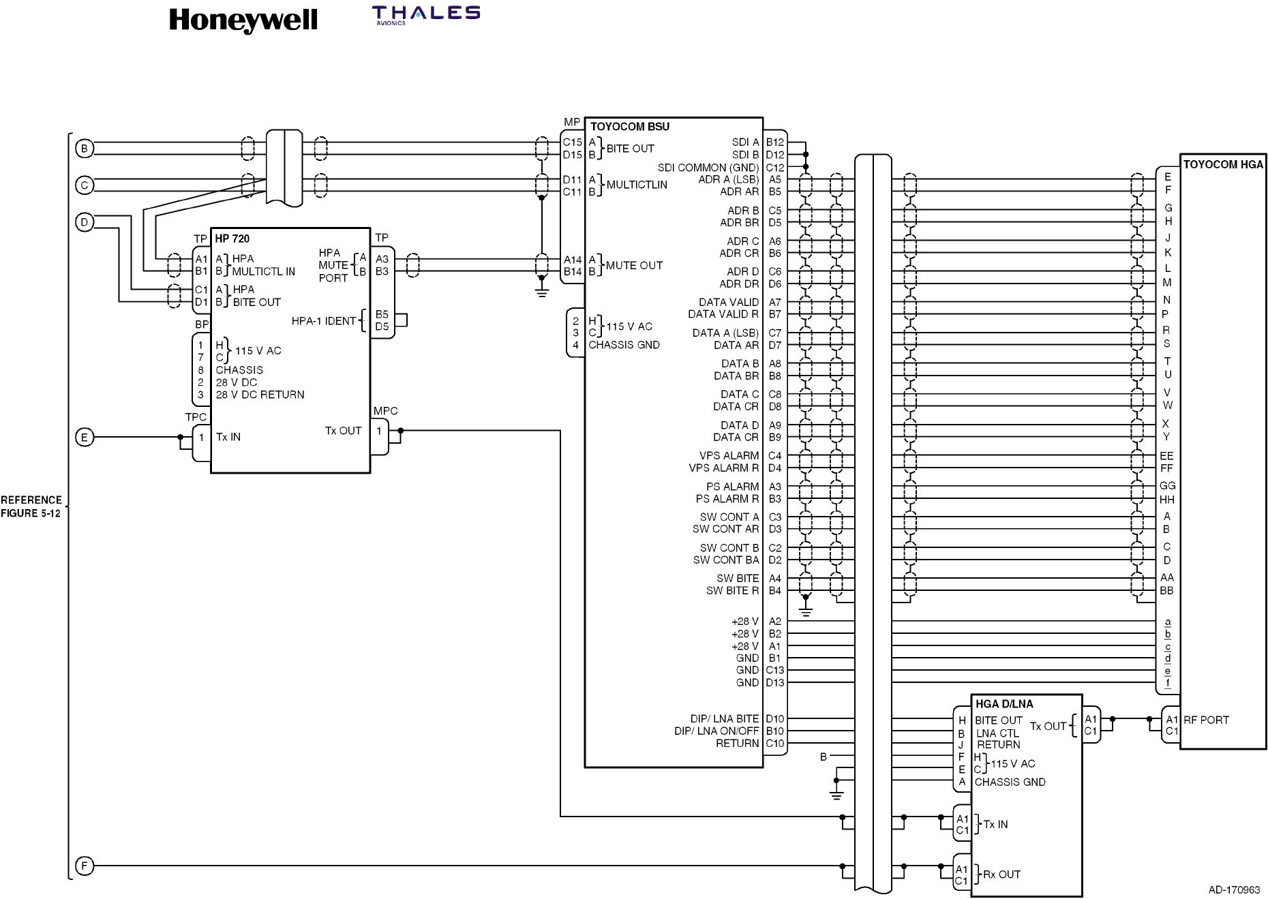Click HGA connector pin HH
1268x899 pixels.
1167,500
